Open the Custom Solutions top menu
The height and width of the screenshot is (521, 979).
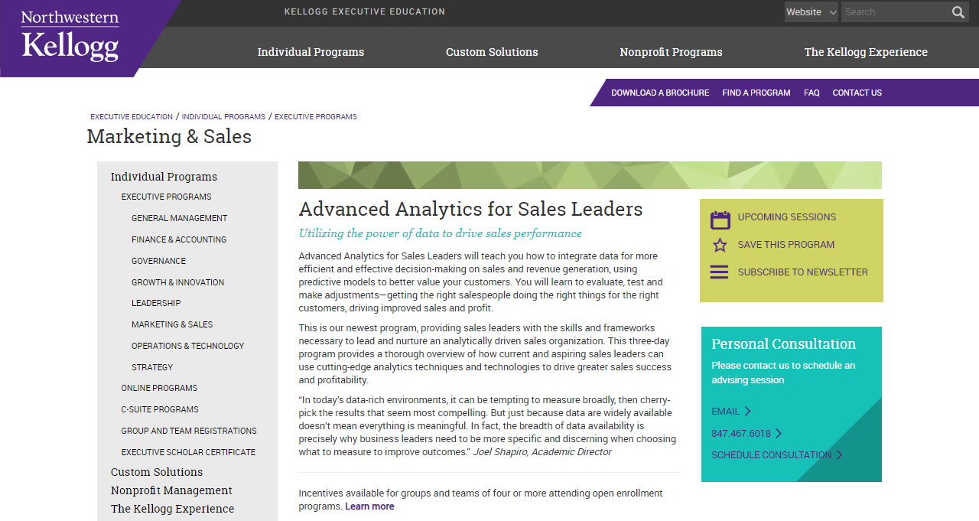point(492,52)
